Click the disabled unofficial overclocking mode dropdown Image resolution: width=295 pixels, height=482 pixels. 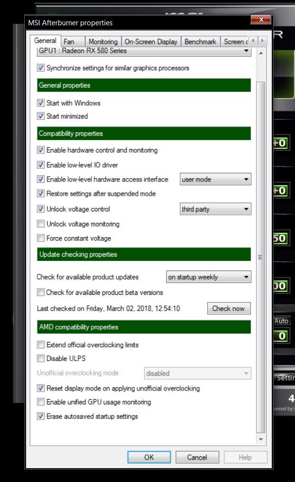[x=197, y=373]
